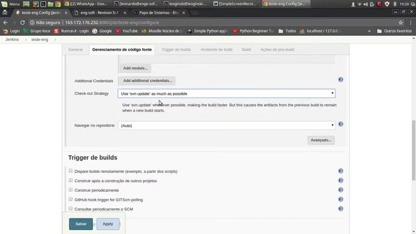416x234 pixels.
Task: Click the Add module button
Action: click(x=135, y=68)
